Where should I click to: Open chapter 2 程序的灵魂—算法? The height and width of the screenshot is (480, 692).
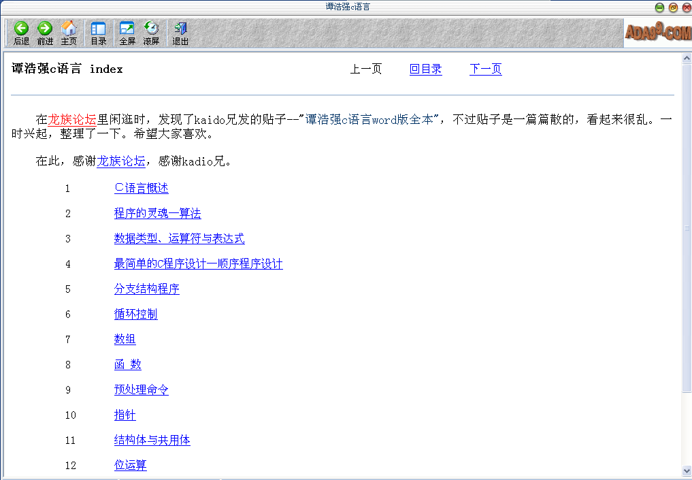click(x=157, y=213)
